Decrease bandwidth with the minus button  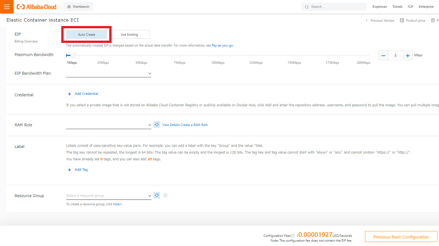[x=383, y=55]
